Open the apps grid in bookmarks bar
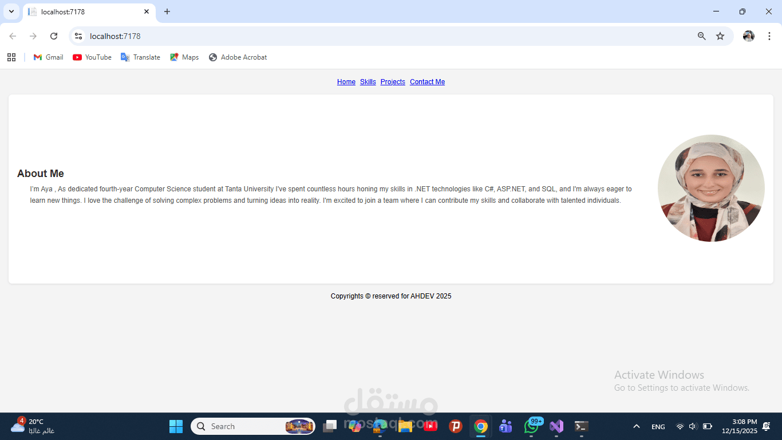 pos(11,57)
